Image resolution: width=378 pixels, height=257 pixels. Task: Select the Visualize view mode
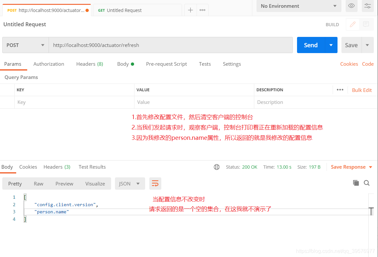pyautogui.click(x=95, y=184)
